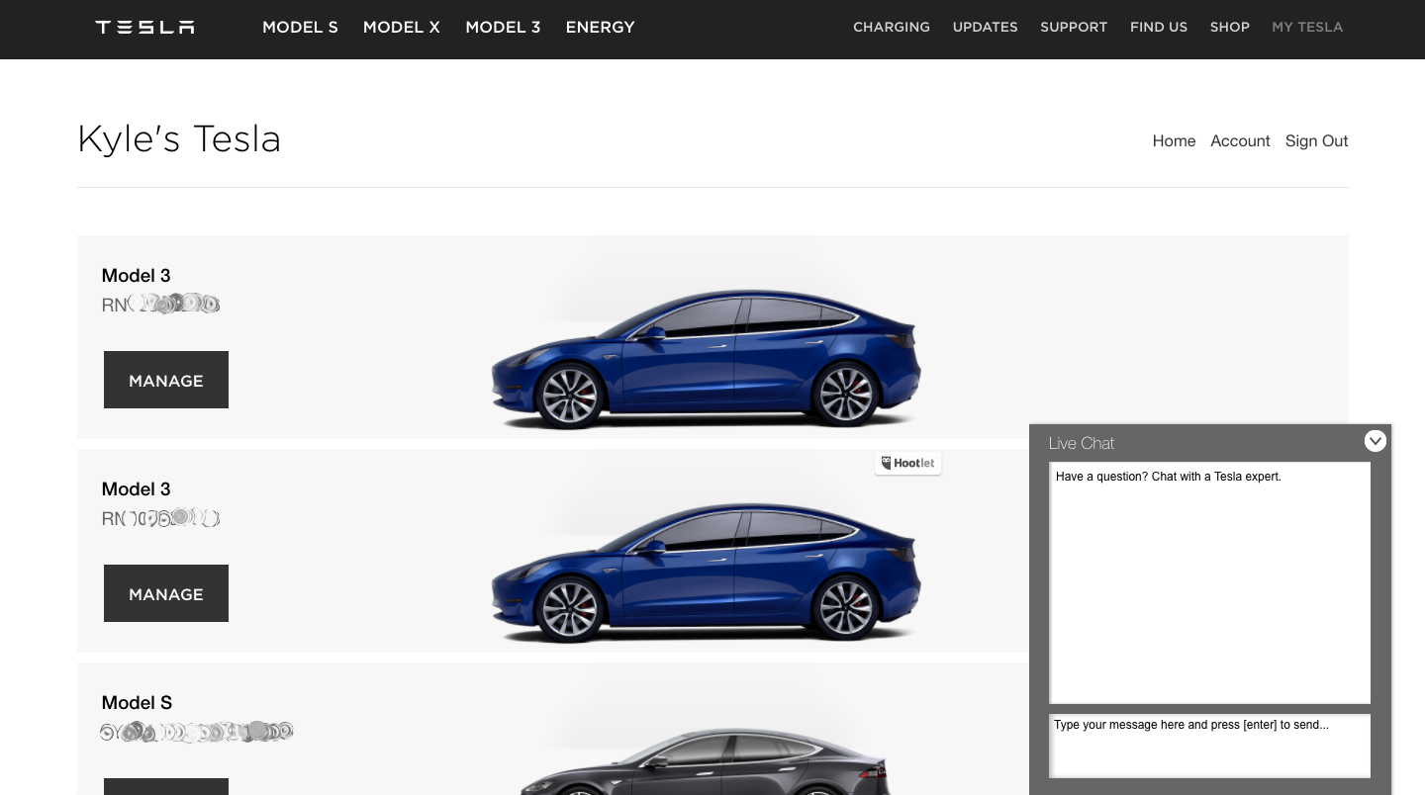
Task: Click the Model S vehicle title
Action: click(137, 703)
